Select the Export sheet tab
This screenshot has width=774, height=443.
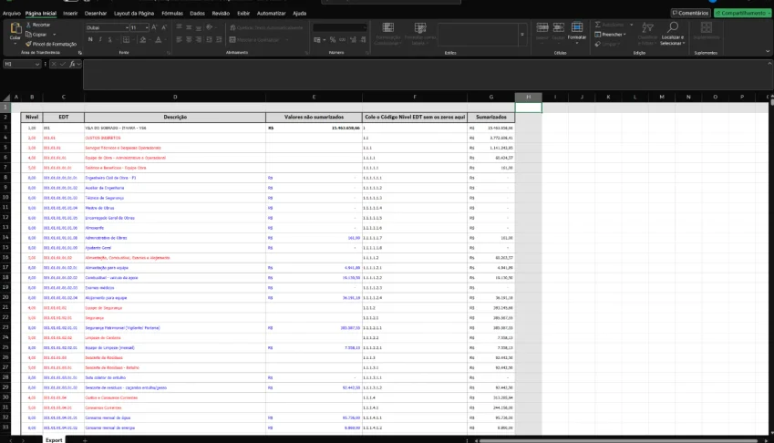(54, 439)
